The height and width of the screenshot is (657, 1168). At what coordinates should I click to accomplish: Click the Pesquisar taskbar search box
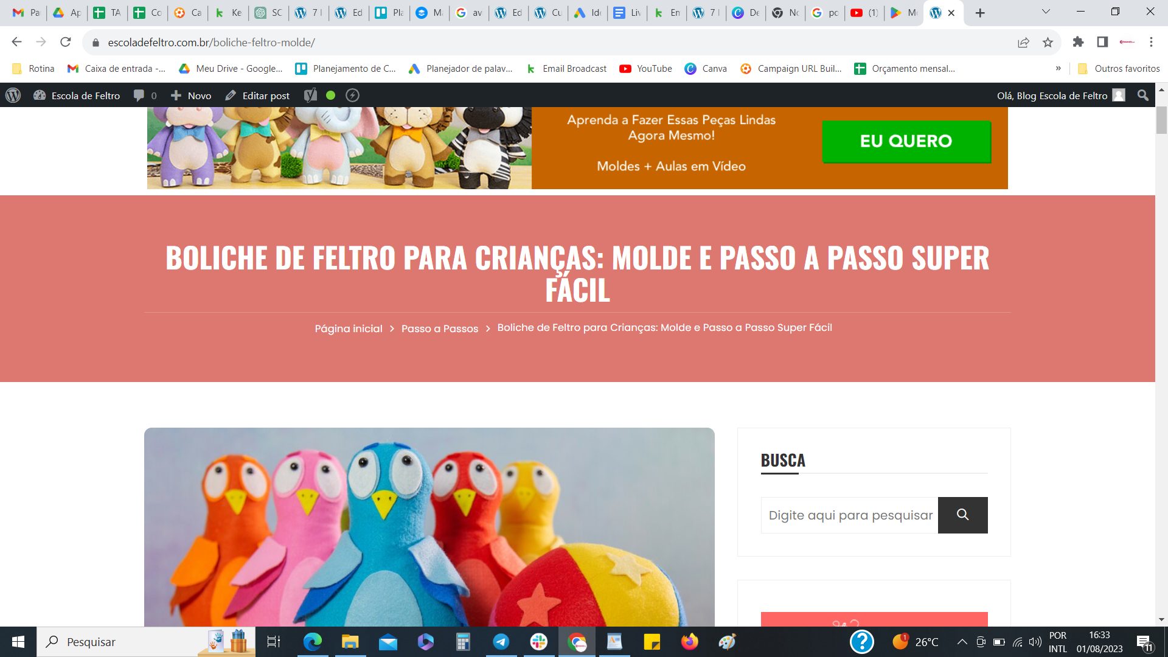point(146,642)
